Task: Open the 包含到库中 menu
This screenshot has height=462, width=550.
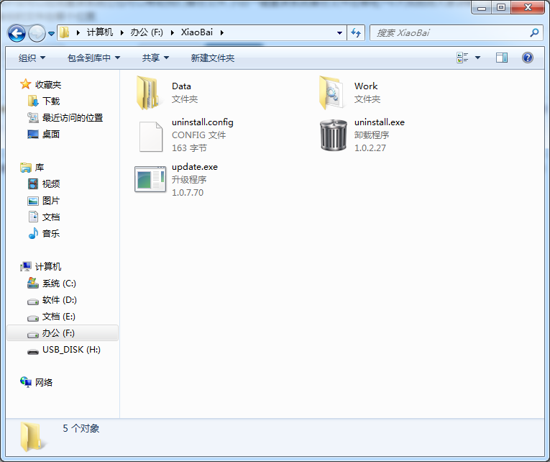Action: point(93,58)
